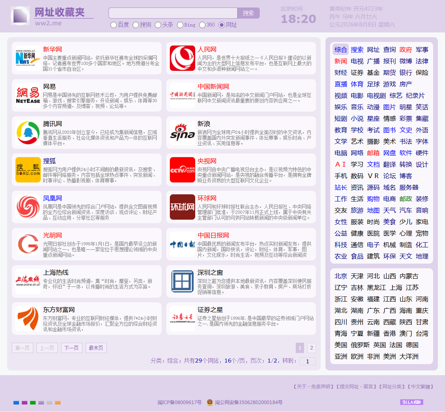Open the 人民网 red logo icon
This screenshot has height=412, width=445.
click(183, 58)
